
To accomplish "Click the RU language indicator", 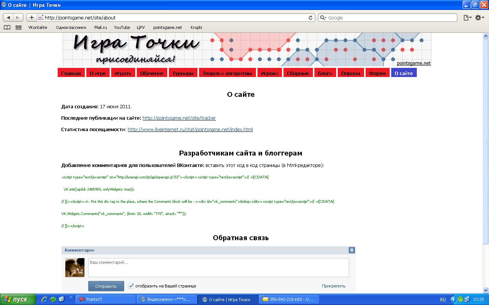I will 443,300.
